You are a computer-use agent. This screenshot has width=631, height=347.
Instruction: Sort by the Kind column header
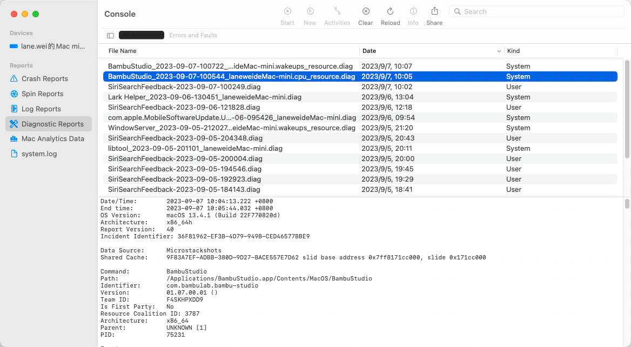click(x=513, y=51)
